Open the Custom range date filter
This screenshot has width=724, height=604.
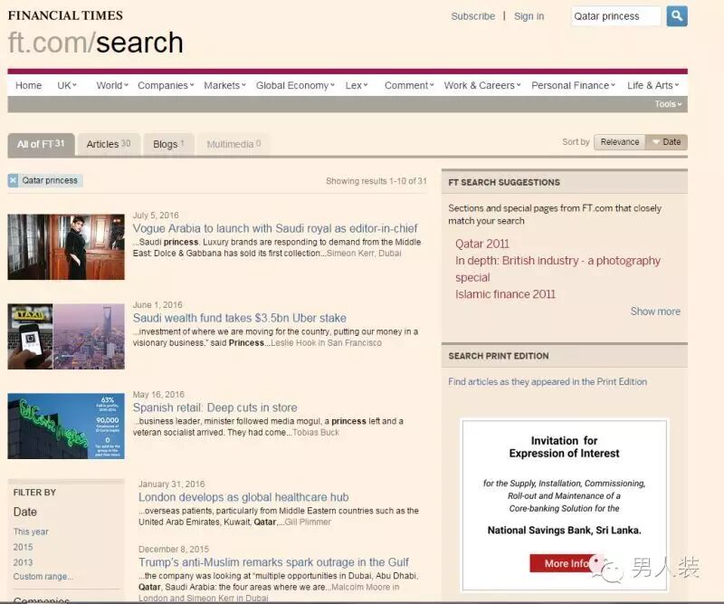click(43, 577)
